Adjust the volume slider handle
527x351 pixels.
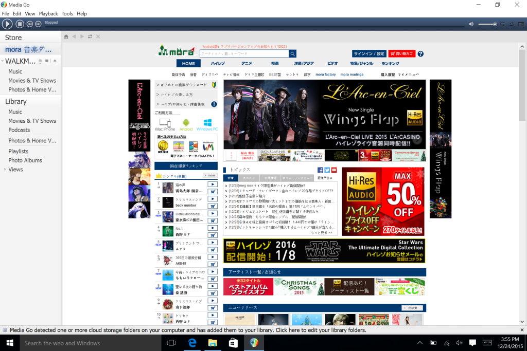pos(495,24)
